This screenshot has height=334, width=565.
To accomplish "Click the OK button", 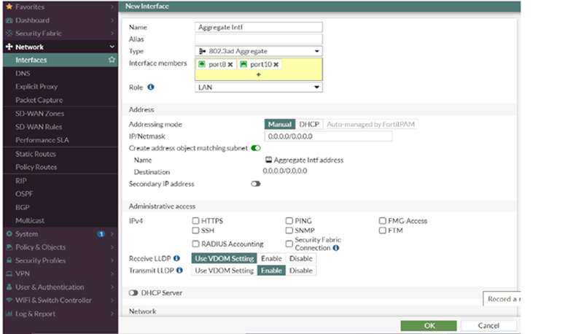I will tap(429, 325).
